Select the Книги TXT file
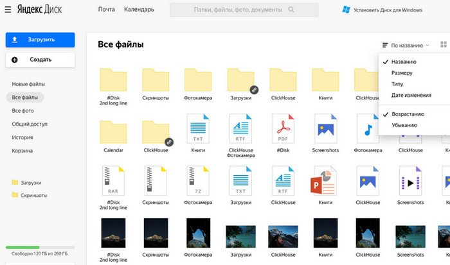450x265 pixels. 198,128
